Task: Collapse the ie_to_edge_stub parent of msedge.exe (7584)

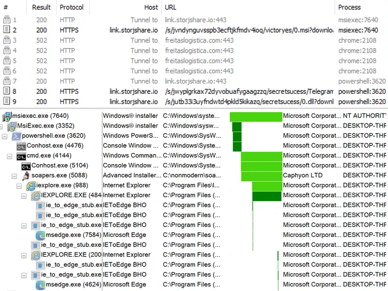Action: [24, 226]
